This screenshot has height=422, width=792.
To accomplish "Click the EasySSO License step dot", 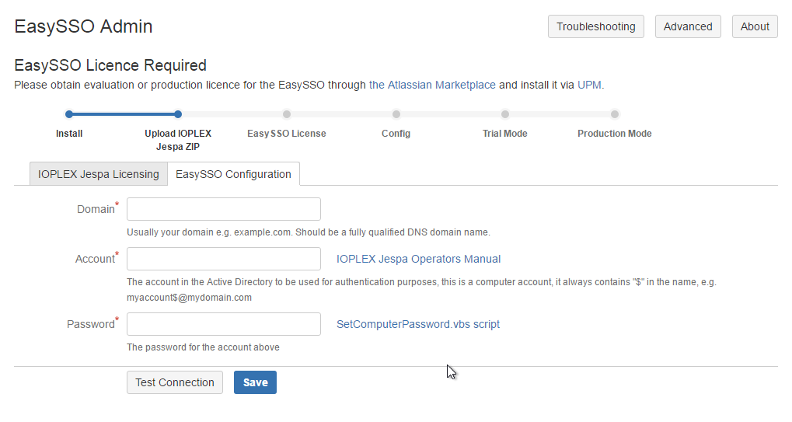I will pyautogui.click(x=287, y=114).
